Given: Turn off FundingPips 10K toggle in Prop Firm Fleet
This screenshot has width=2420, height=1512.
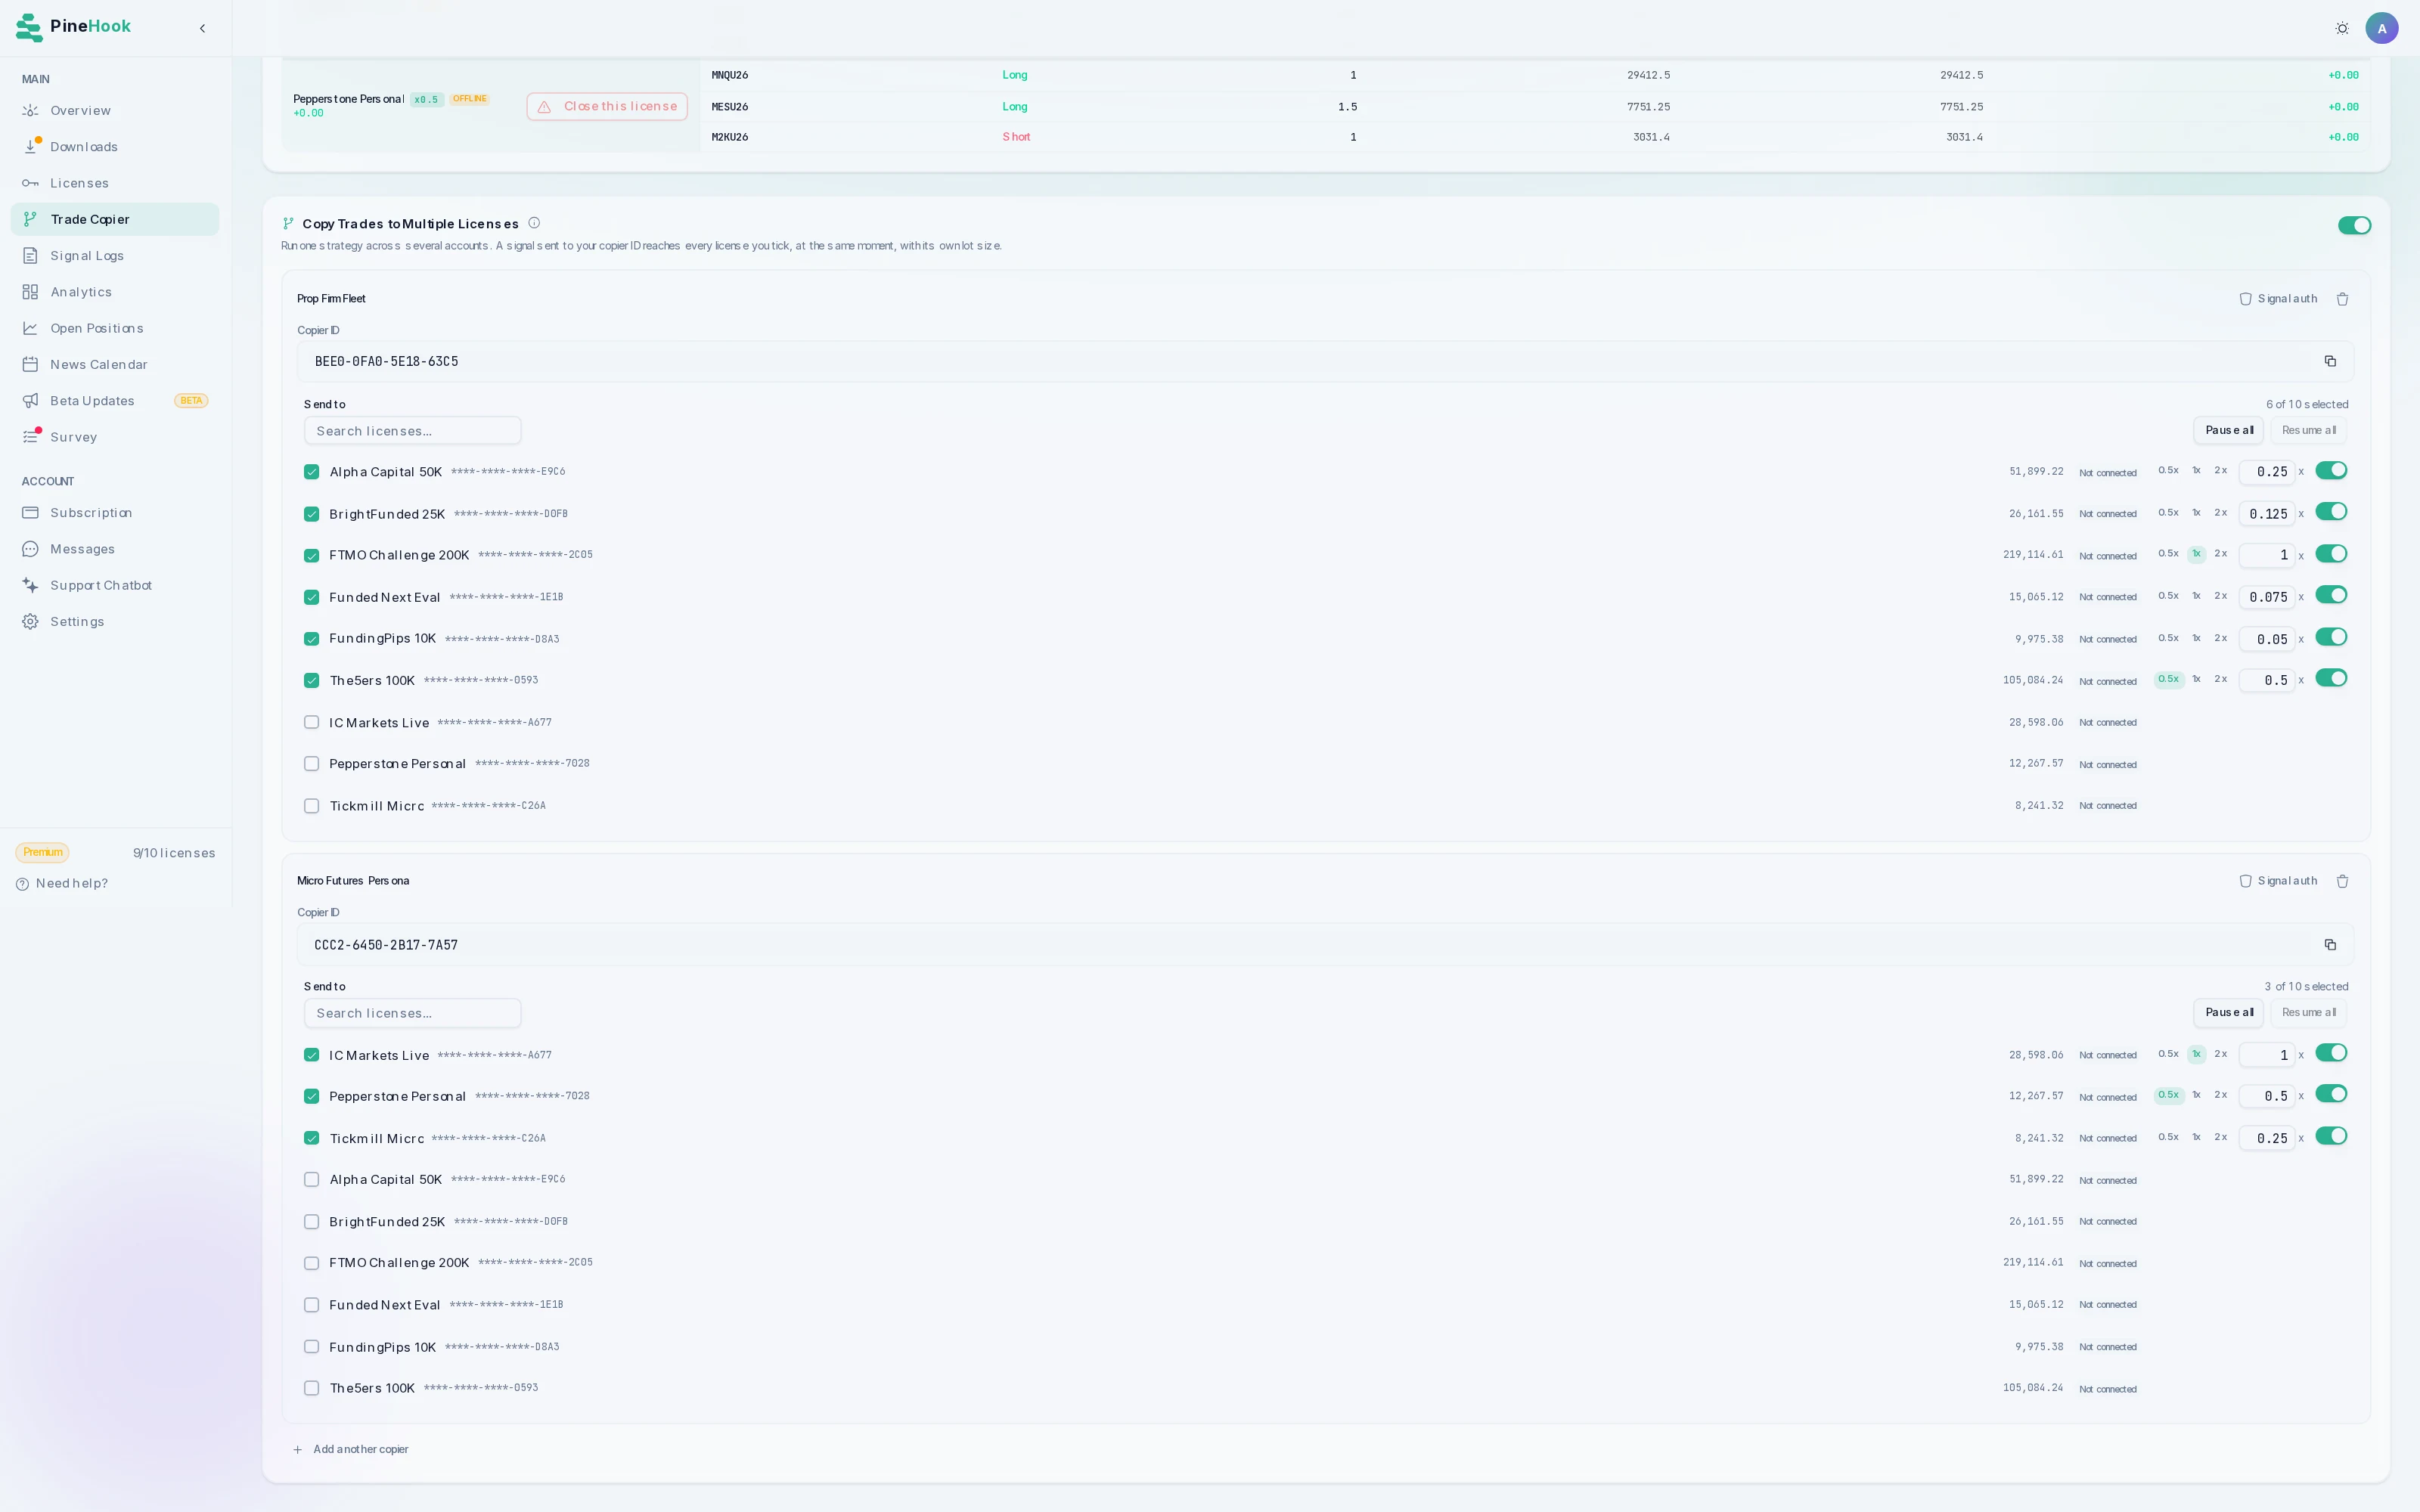Looking at the screenshot, I should [x=2331, y=637].
